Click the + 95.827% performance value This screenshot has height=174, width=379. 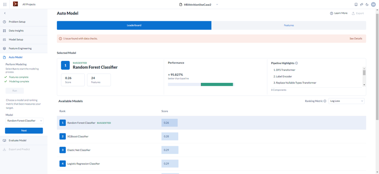176,74
